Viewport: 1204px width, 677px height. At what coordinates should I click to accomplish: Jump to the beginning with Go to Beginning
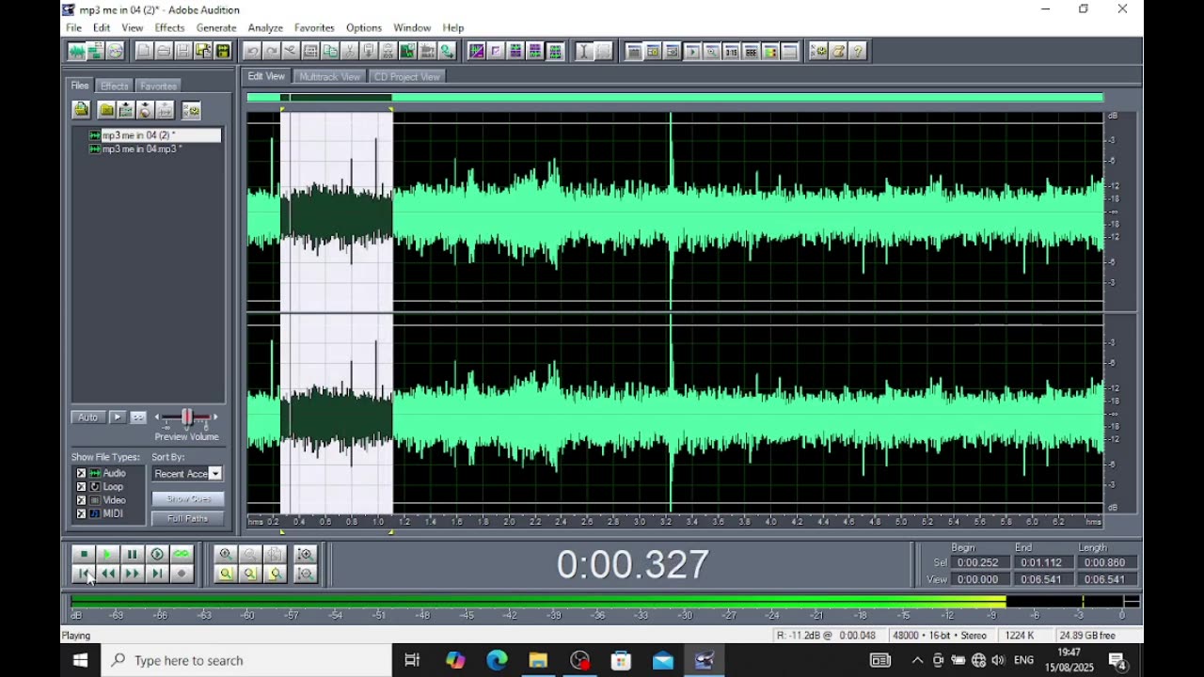(83, 574)
